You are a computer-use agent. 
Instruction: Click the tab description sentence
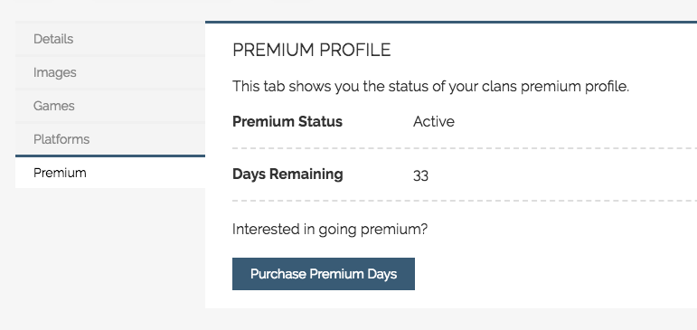coord(430,86)
